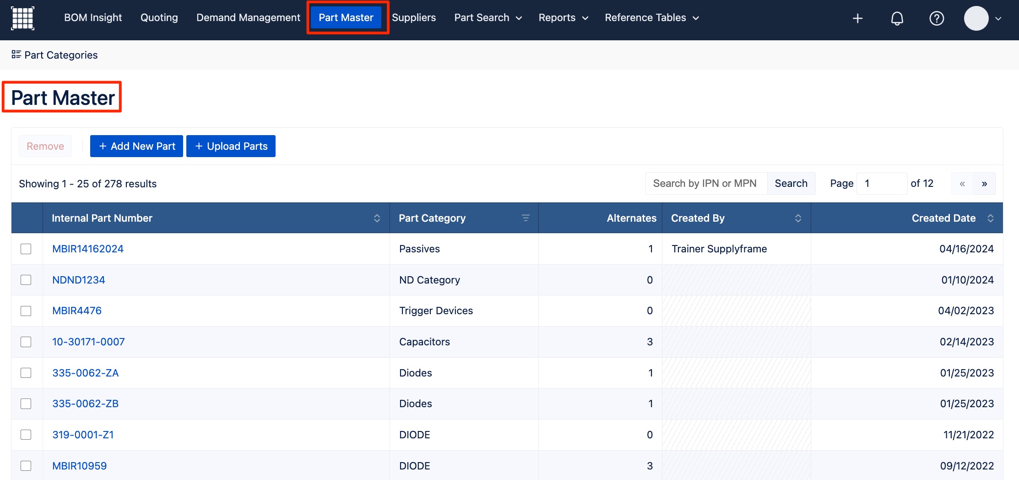This screenshot has width=1019, height=480.
Task: Select the checkbox for NDND1234 row
Action: (26, 280)
